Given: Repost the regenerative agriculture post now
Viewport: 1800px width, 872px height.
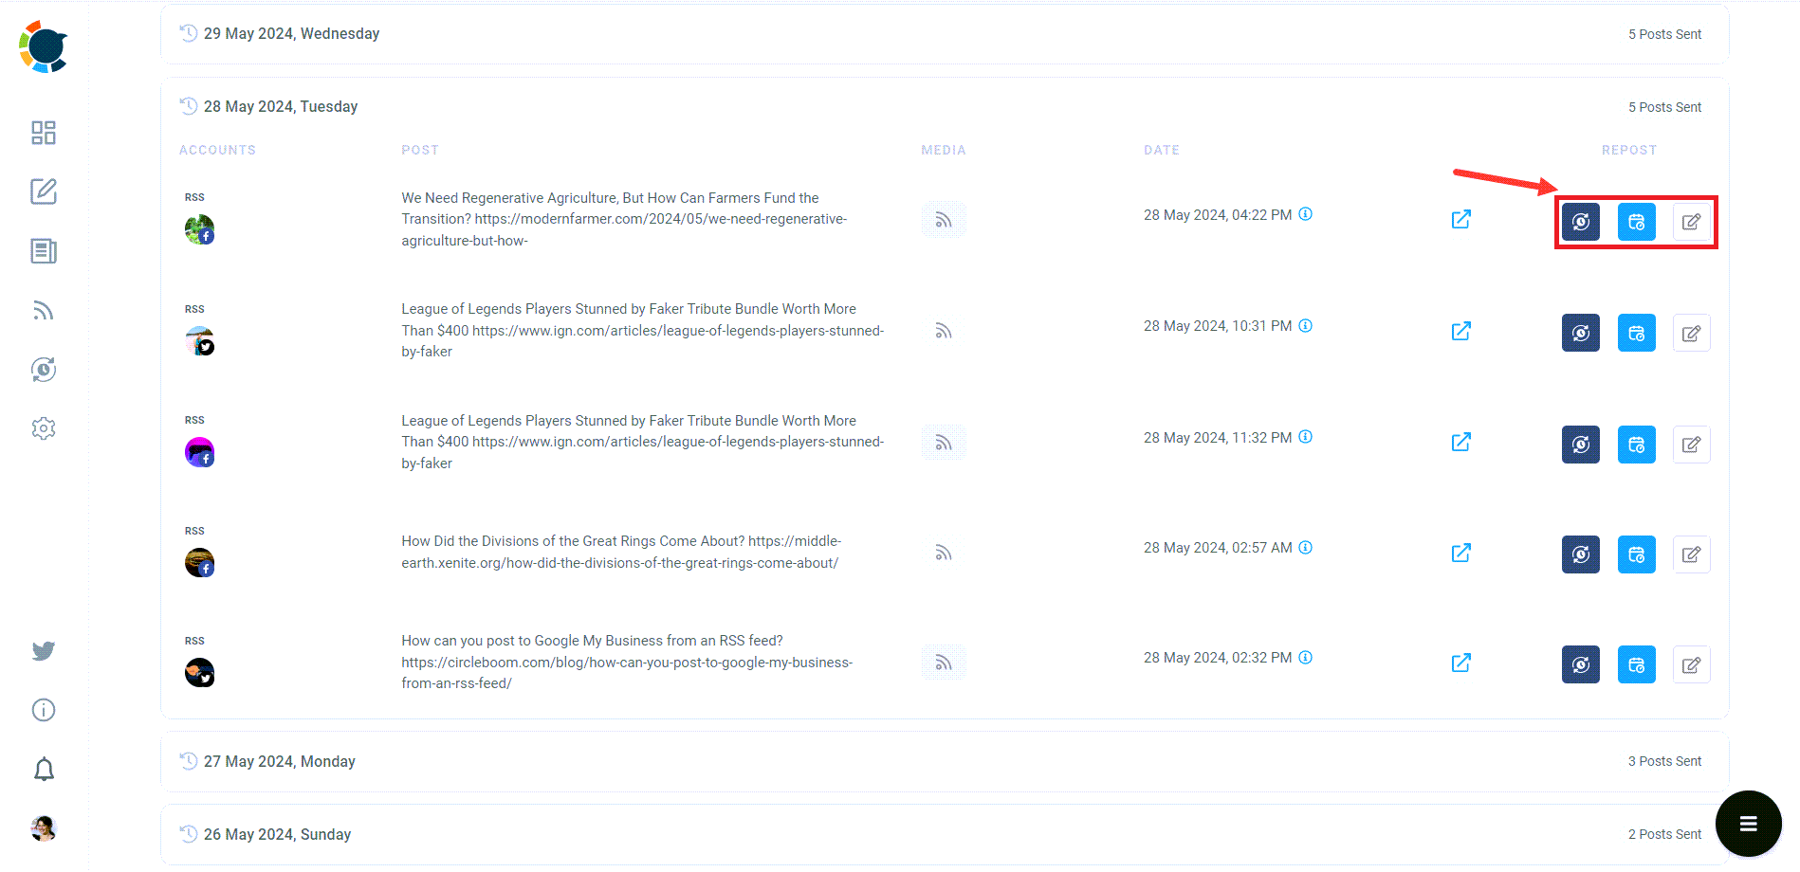Looking at the screenshot, I should [x=1580, y=222].
